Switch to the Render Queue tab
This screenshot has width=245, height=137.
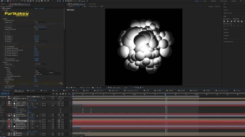tap(6, 91)
